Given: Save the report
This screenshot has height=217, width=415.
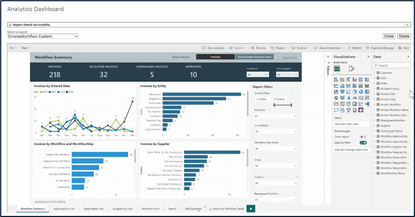Looking at the screenshot, I should (404, 48).
